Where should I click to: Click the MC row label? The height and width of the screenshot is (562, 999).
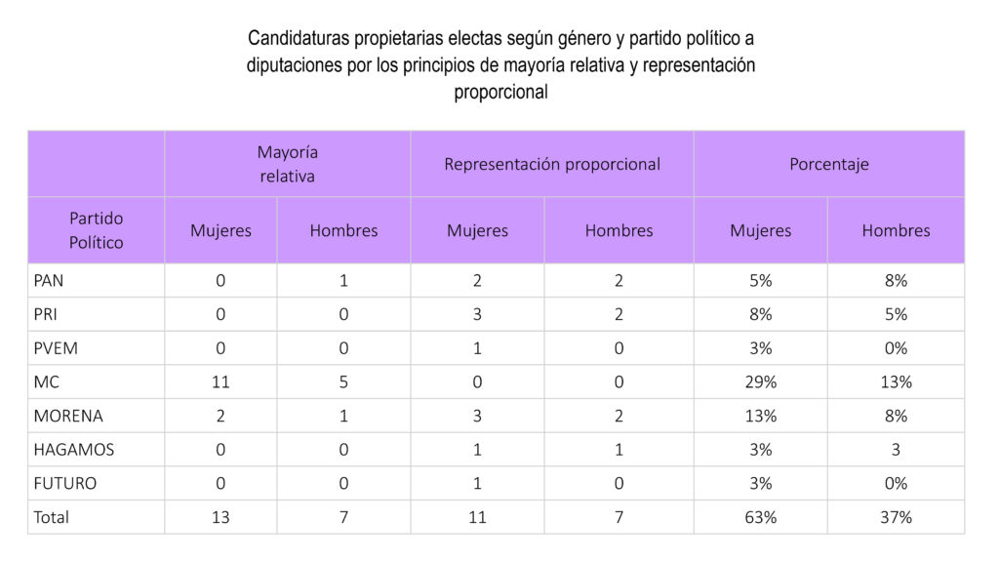(46, 381)
